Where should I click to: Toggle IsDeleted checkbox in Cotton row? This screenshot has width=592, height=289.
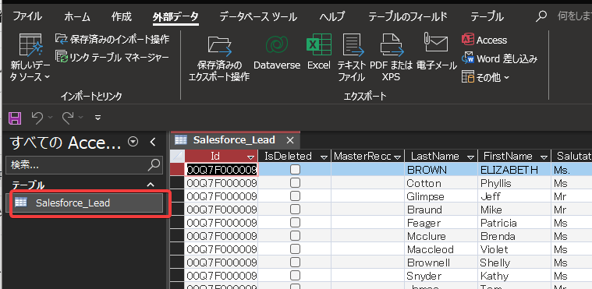pyautogui.click(x=295, y=183)
